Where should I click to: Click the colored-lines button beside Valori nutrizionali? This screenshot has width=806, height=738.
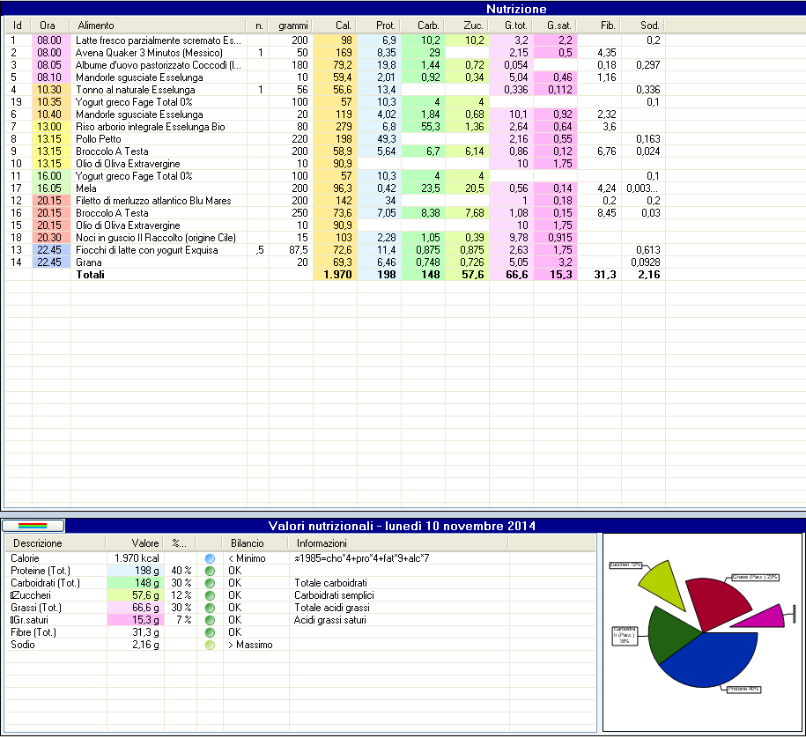(33, 526)
